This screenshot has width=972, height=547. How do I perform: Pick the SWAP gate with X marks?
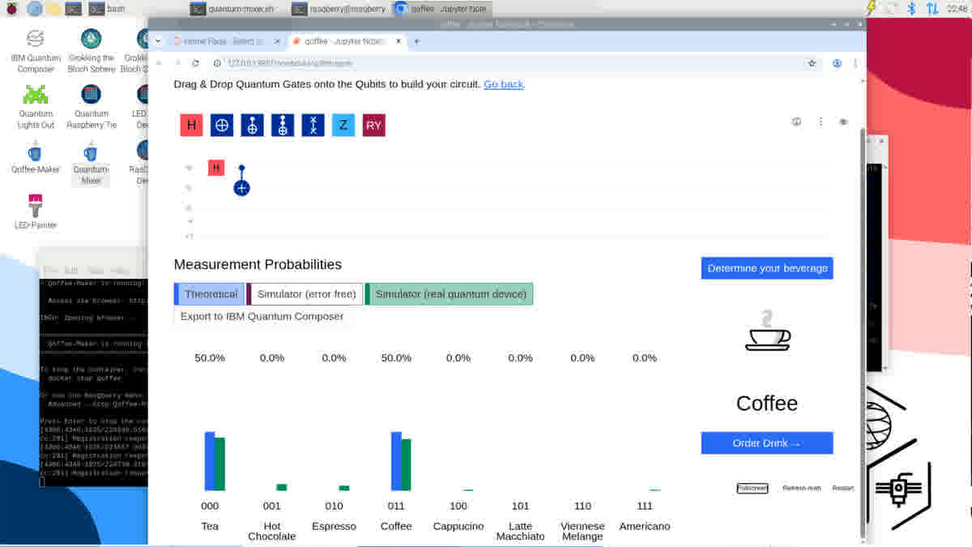313,125
